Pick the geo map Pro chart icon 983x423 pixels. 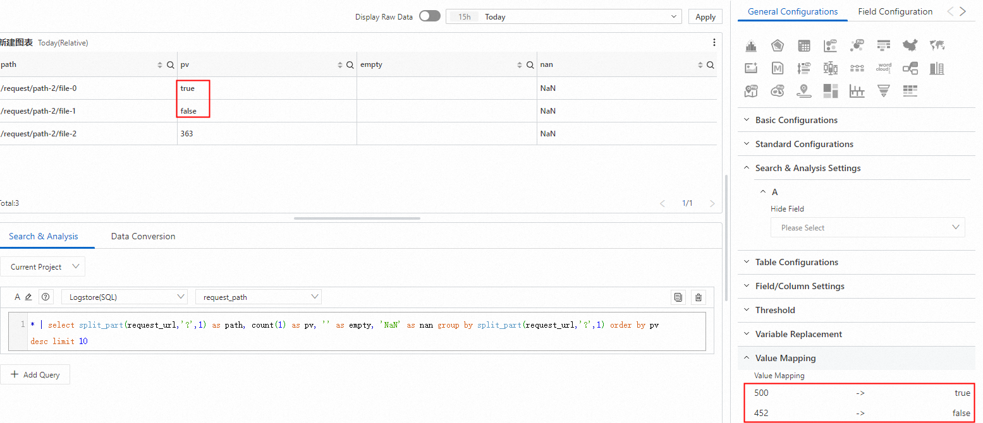click(x=751, y=91)
